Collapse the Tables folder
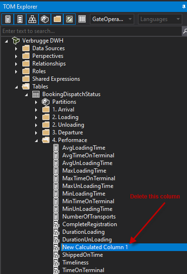 tap(16, 87)
